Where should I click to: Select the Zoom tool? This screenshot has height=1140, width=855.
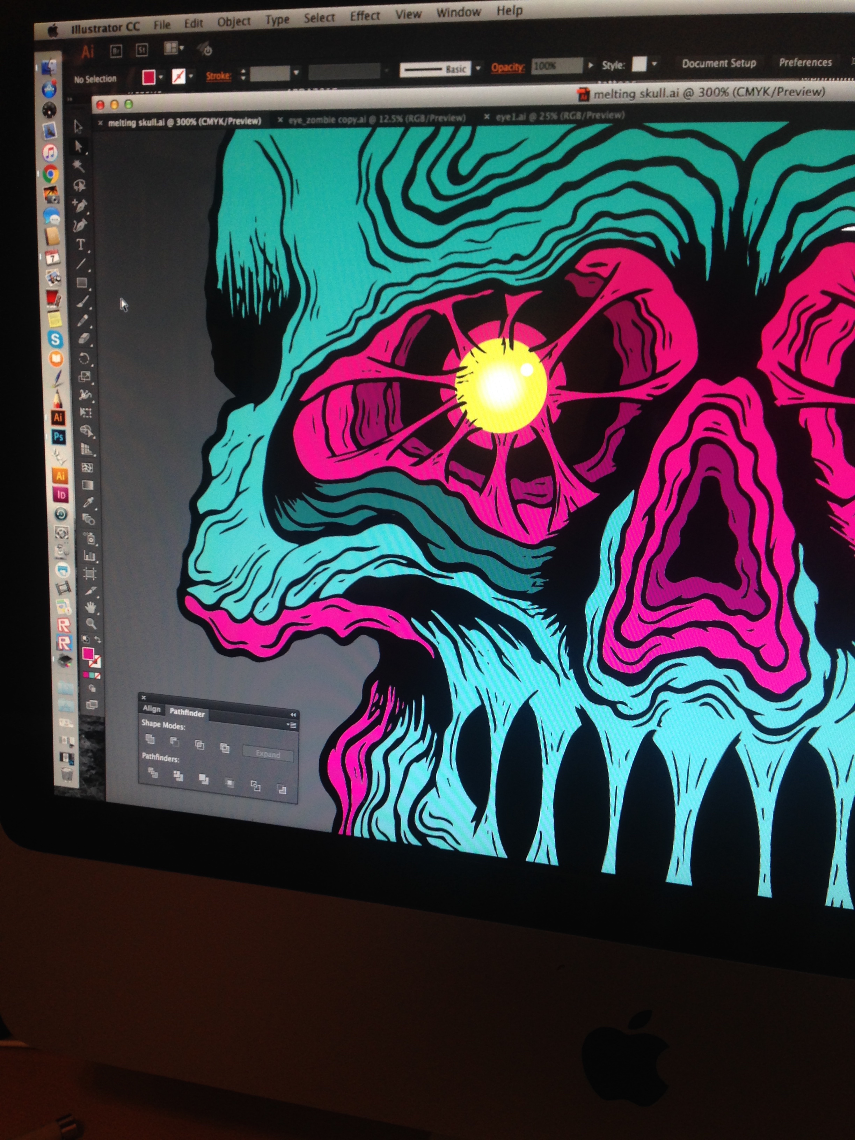point(91,624)
